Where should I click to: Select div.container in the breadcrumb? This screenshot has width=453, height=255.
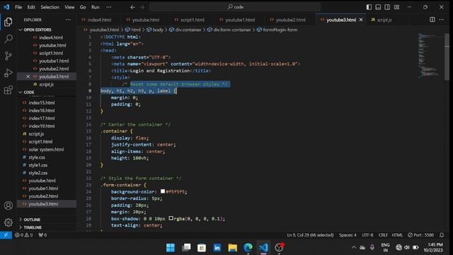[185, 30]
